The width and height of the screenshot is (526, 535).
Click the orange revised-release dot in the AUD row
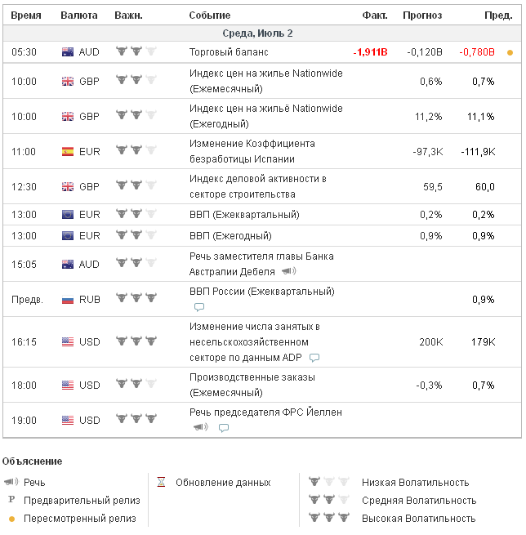510,52
